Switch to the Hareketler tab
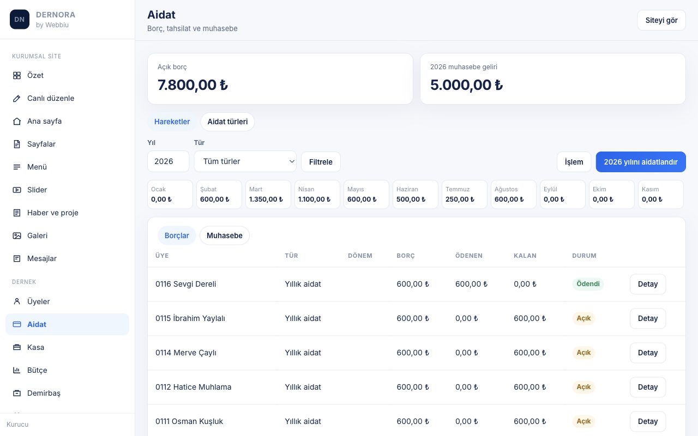This screenshot has height=436, width=698. tap(172, 122)
